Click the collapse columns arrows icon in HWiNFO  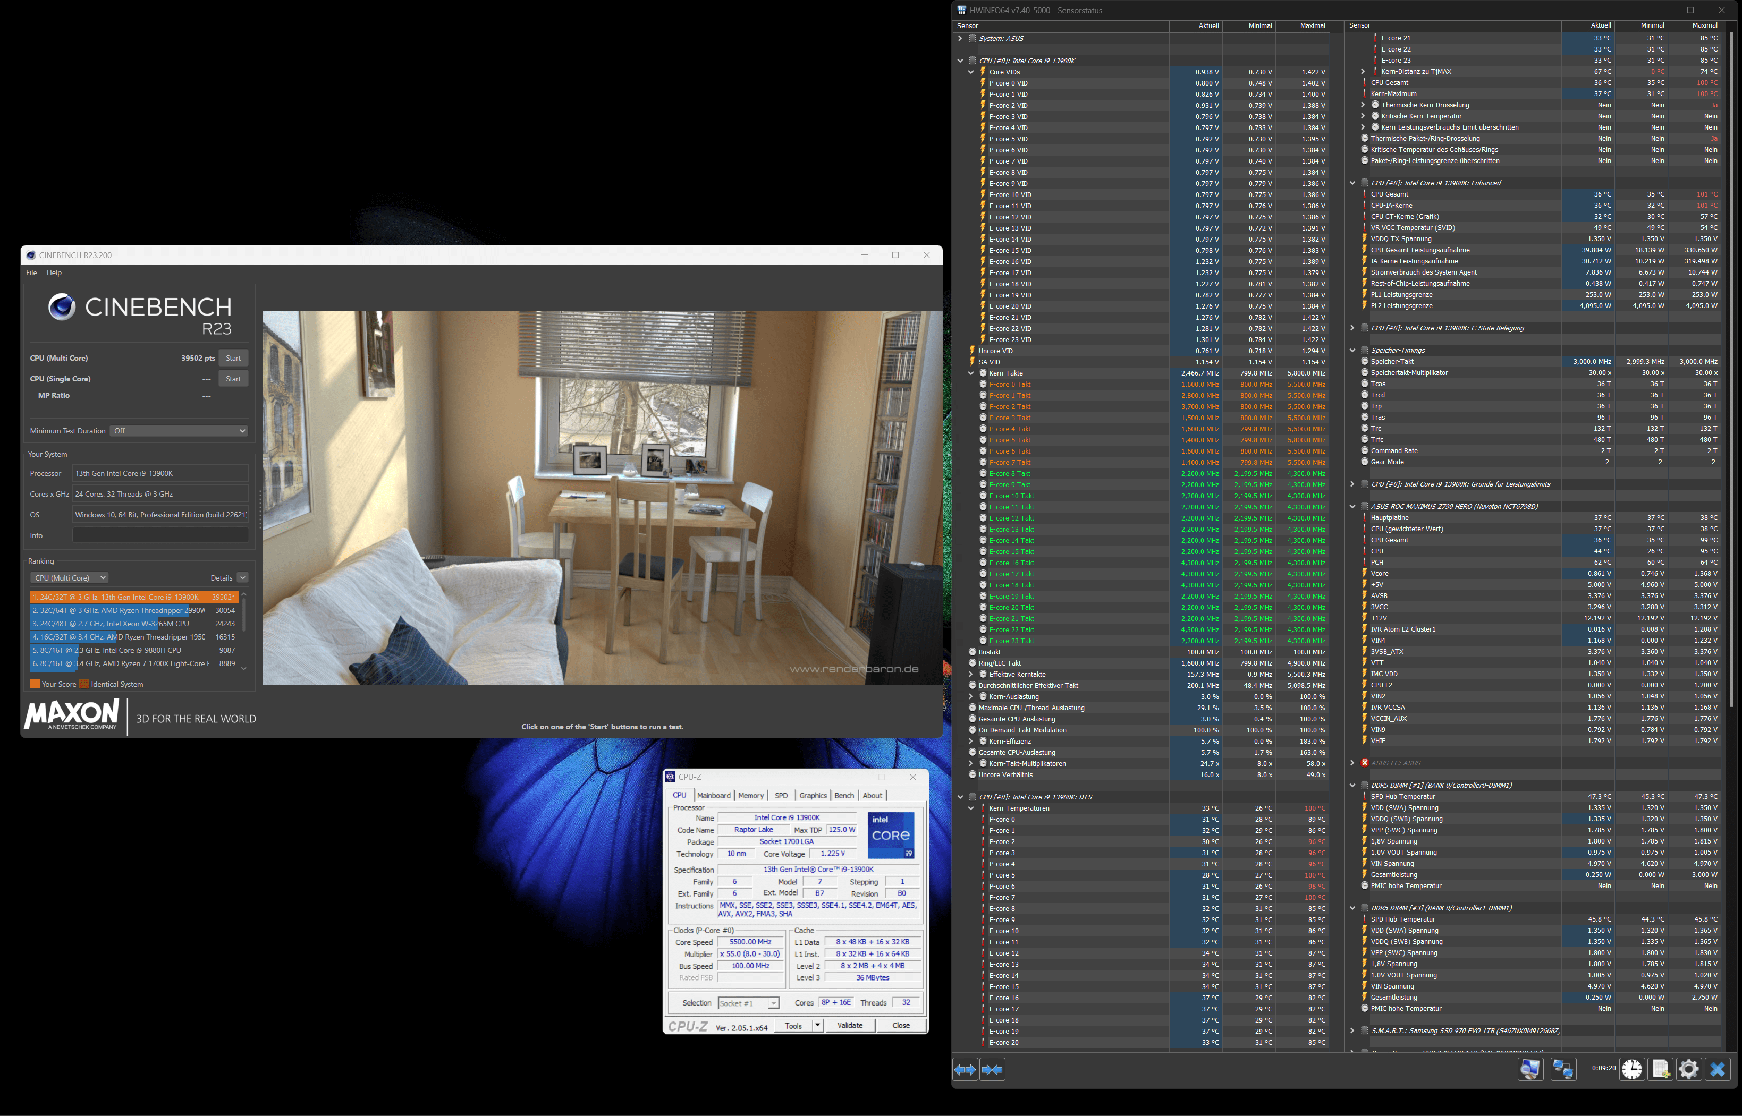tap(992, 1070)
